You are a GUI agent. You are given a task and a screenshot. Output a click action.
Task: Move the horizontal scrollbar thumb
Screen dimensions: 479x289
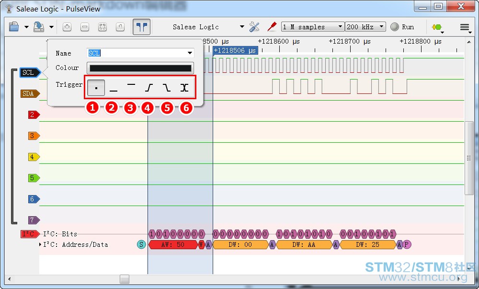point(125,279)
